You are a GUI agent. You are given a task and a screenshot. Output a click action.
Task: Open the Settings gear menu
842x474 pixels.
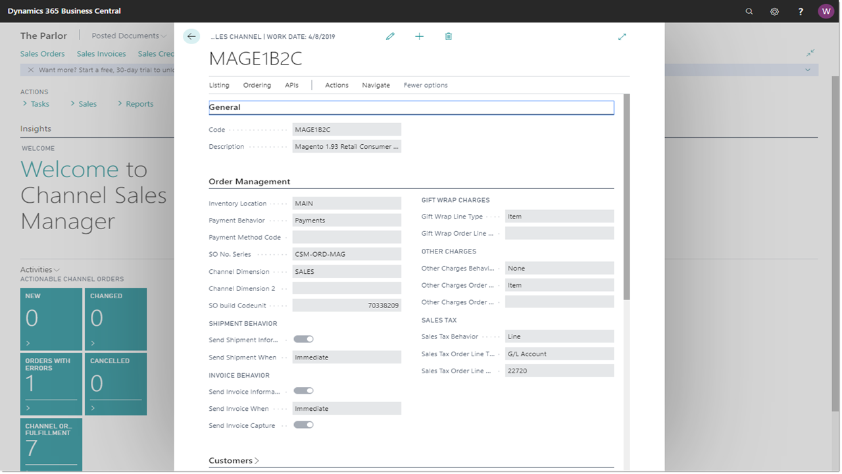pos(774,11)
